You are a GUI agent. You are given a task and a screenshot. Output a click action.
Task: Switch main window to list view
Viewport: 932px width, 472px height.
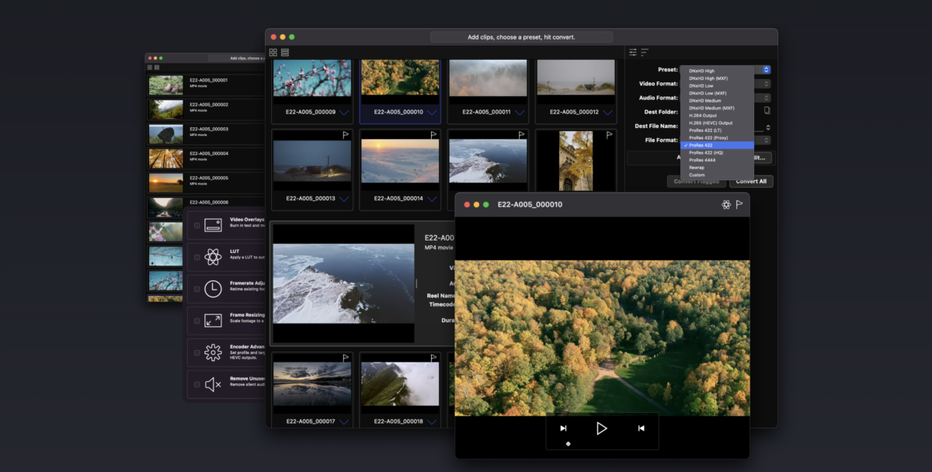pyautogui.click(x=285, y=53)
